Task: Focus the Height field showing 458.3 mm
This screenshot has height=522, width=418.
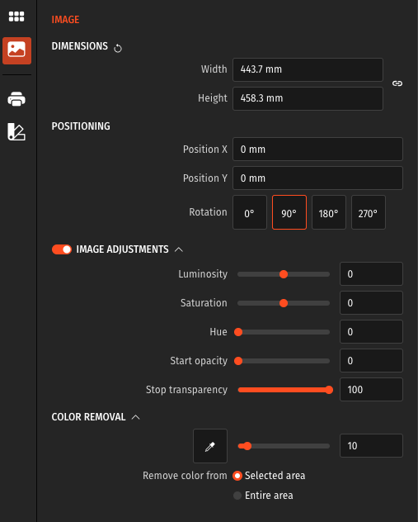Action: (308, 98)
